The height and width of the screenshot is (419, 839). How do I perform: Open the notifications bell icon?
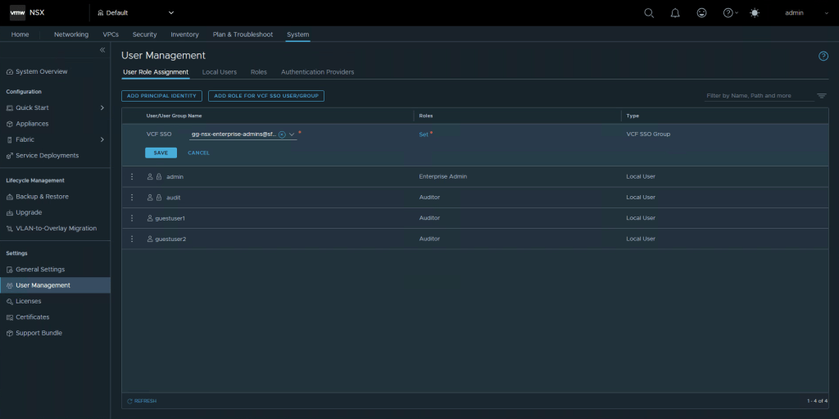(x=675, y=13)
